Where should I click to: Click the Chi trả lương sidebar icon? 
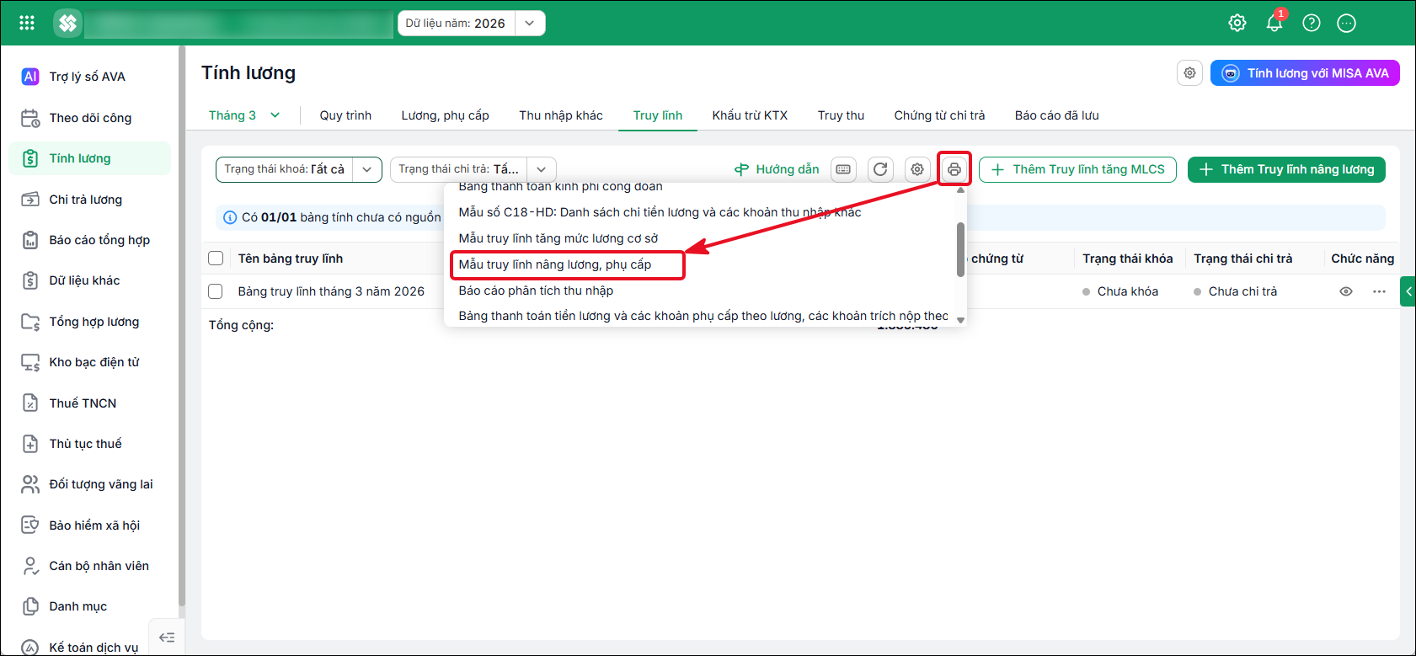tap(30, 200)
